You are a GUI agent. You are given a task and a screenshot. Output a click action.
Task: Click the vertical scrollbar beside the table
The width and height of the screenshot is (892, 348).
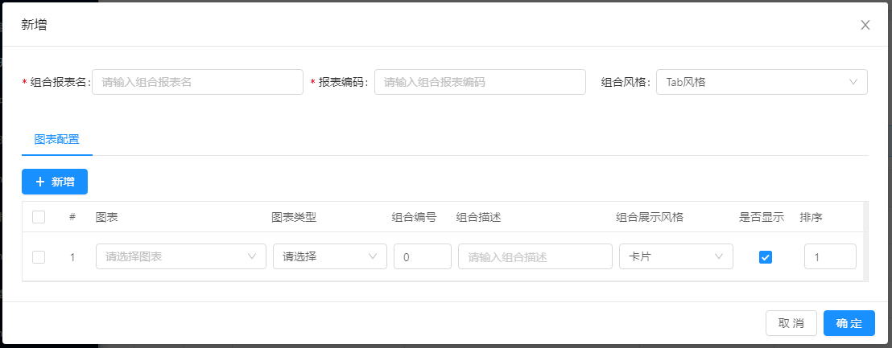865,241
